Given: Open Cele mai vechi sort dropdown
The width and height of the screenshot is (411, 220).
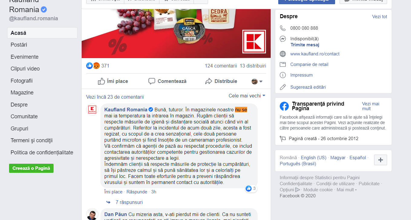Looking at the screenshot, I should tap(247, 96).
